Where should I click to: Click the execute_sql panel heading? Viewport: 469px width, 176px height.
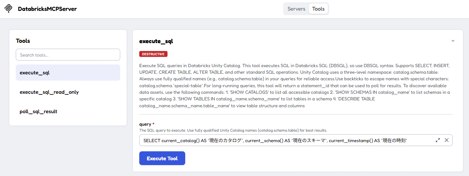click(x=156, y=41)
